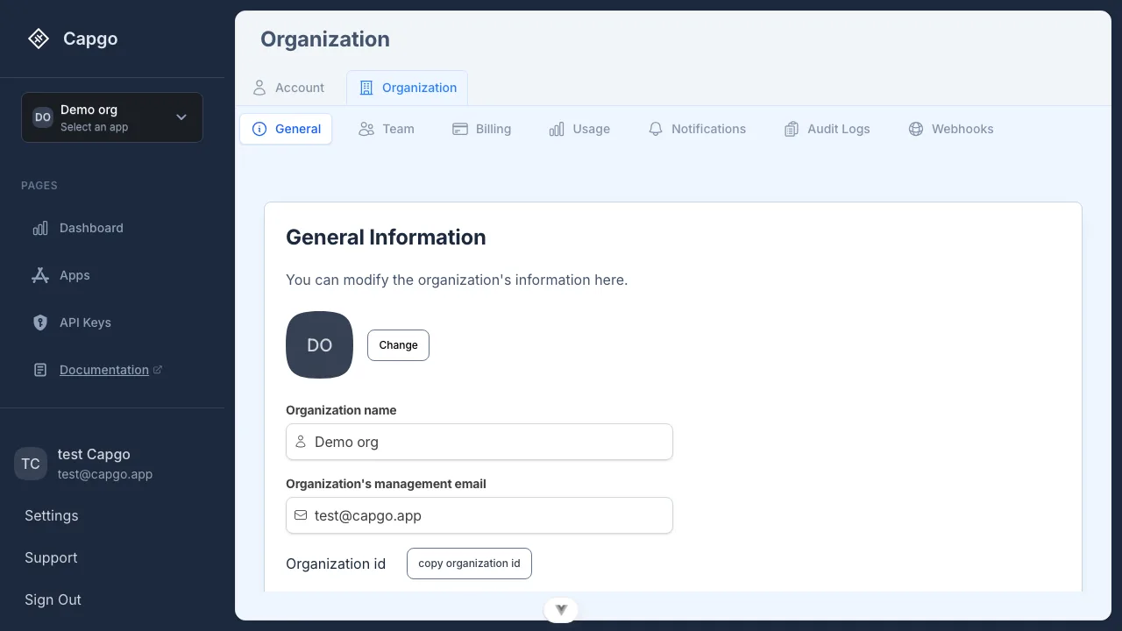1122x631 pixels.
Task: Click the Apps icon in sidebar
Action: [x=40, y=275]
